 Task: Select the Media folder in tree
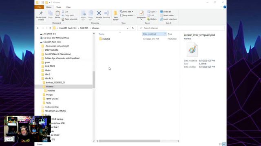point(47,70)
